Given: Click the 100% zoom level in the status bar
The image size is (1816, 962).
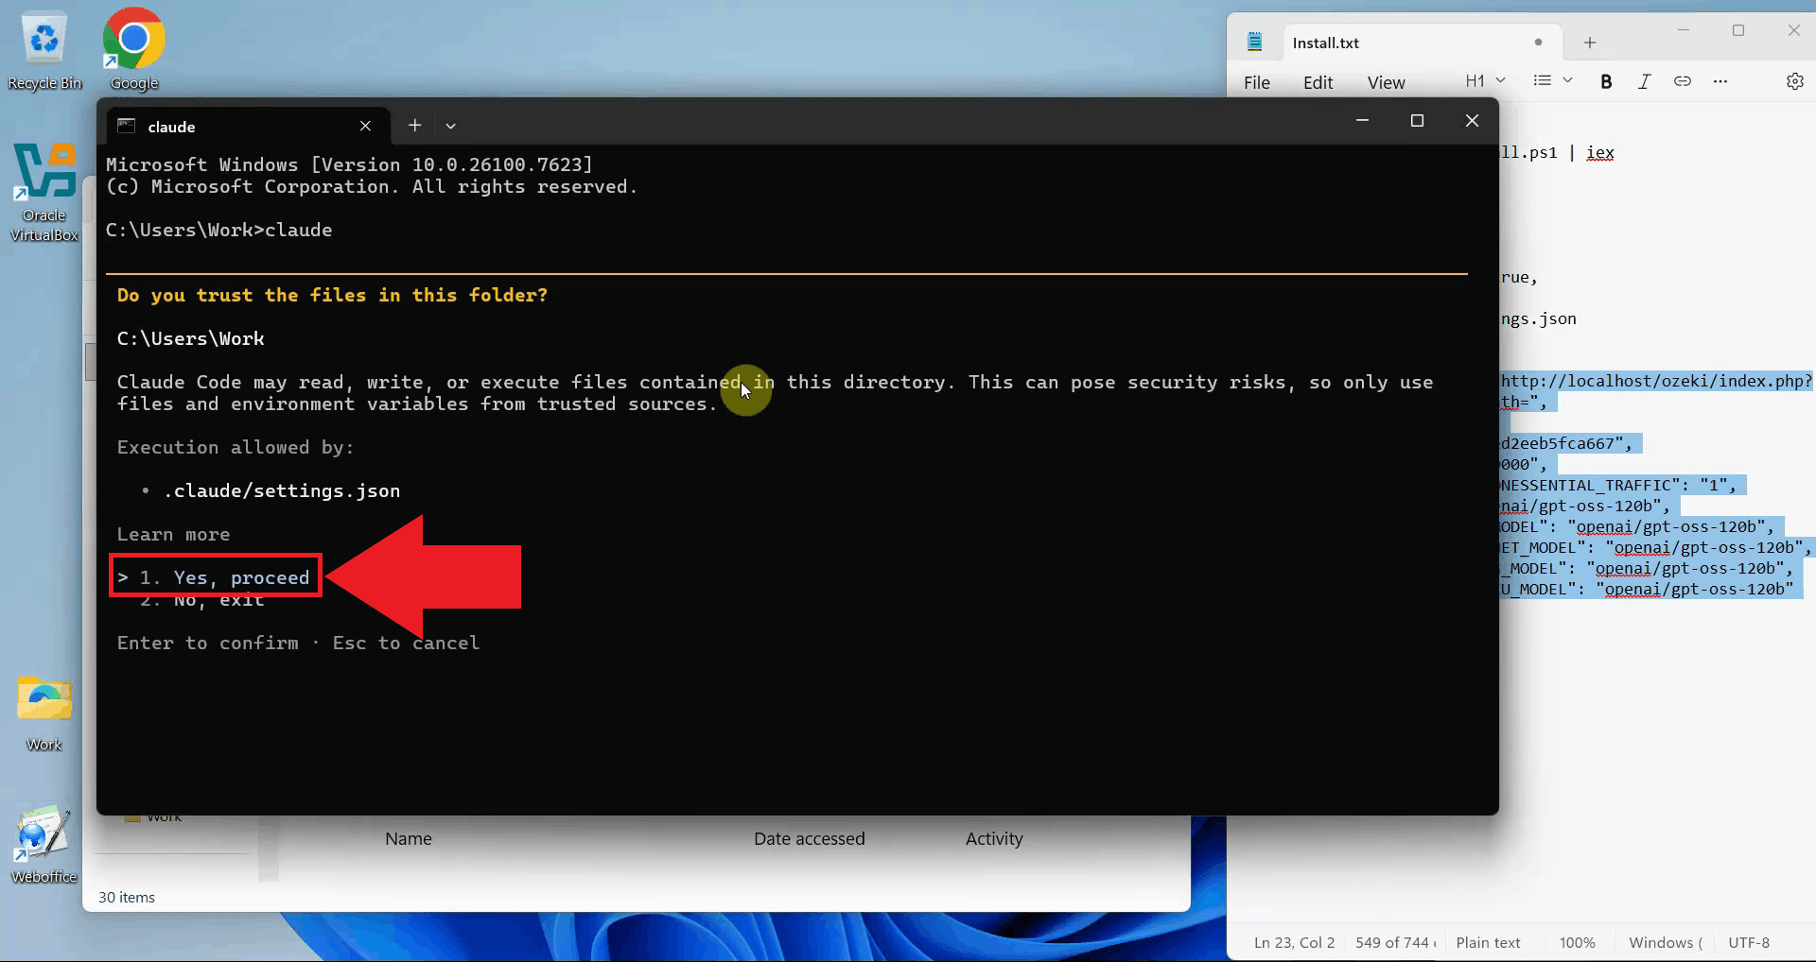Looking at the screenshot, I should tap(1576, 941).
